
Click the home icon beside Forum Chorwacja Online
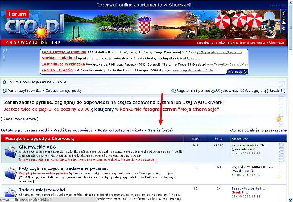pos(4,82)
